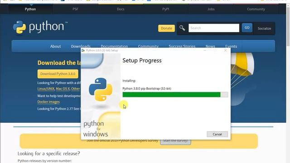Open the PyPI tab in the top bar

coord(166,9)
